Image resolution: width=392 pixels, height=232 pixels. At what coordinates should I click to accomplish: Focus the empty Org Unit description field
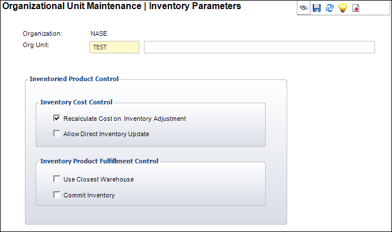259,47
